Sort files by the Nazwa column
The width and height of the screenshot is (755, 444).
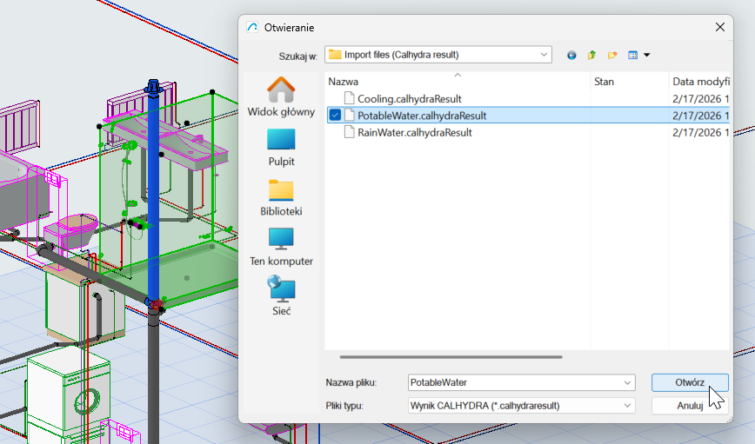click(458, 82)
